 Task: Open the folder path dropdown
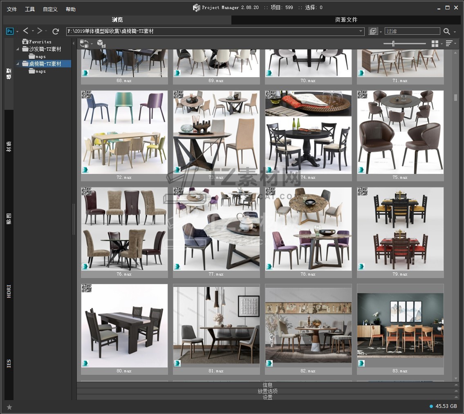pos(361,31)
